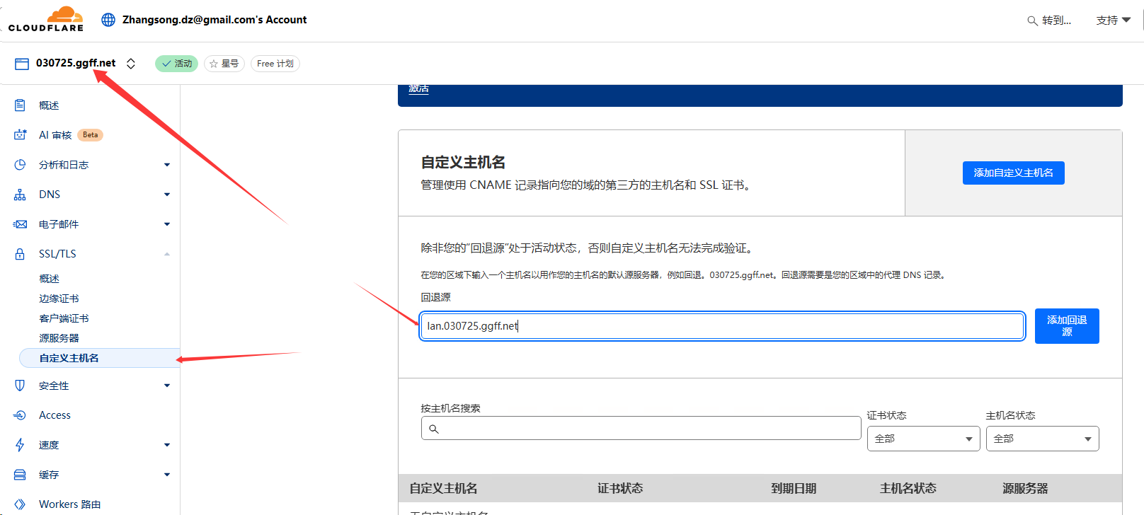Toggle the 星号 star button
The image size is (1144, 515).
point(224,64)
